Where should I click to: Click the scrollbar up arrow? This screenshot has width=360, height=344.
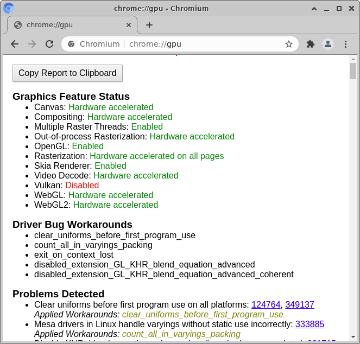[x=353, y=59]
